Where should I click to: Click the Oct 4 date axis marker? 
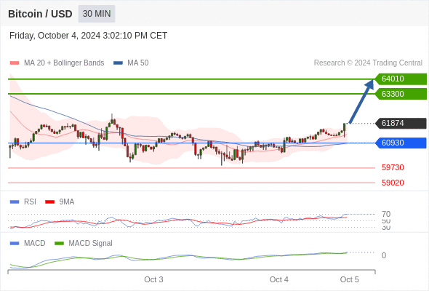(278, 279)
